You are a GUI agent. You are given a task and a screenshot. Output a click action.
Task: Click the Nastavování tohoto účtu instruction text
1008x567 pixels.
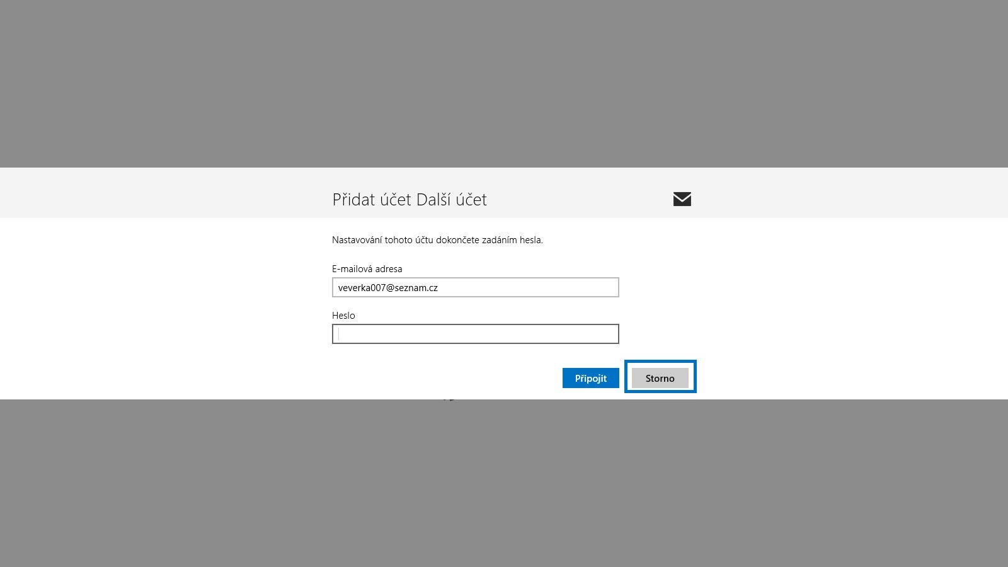tap(437, 240)
